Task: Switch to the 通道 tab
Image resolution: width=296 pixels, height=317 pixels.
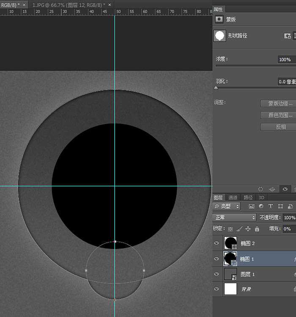Action: point(233,197)
